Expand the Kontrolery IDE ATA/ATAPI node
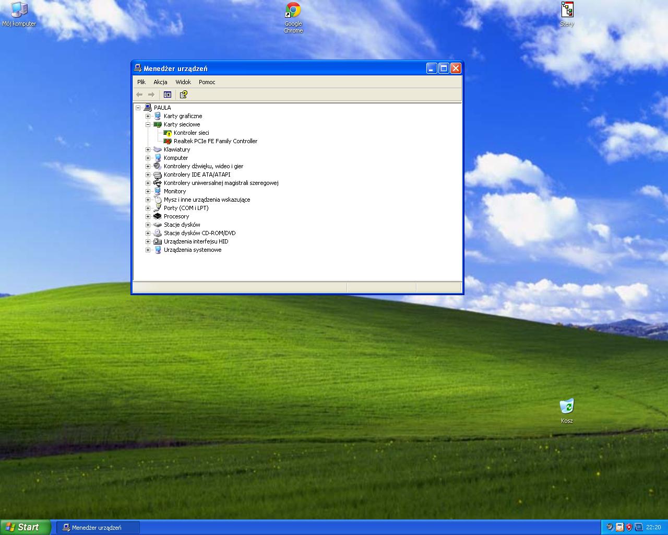Screen dimensions: 668x535 [x=148, y=175]
